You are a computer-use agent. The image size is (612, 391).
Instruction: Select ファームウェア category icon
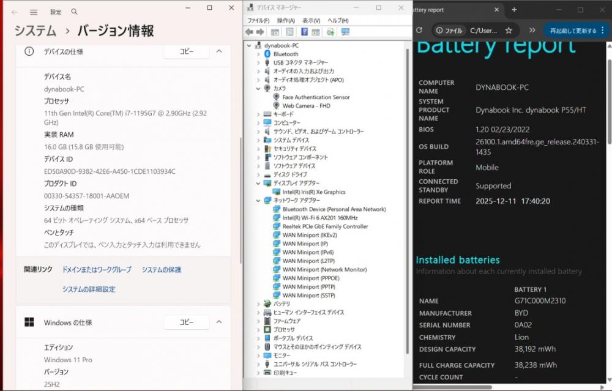click(x=267, y=321)
